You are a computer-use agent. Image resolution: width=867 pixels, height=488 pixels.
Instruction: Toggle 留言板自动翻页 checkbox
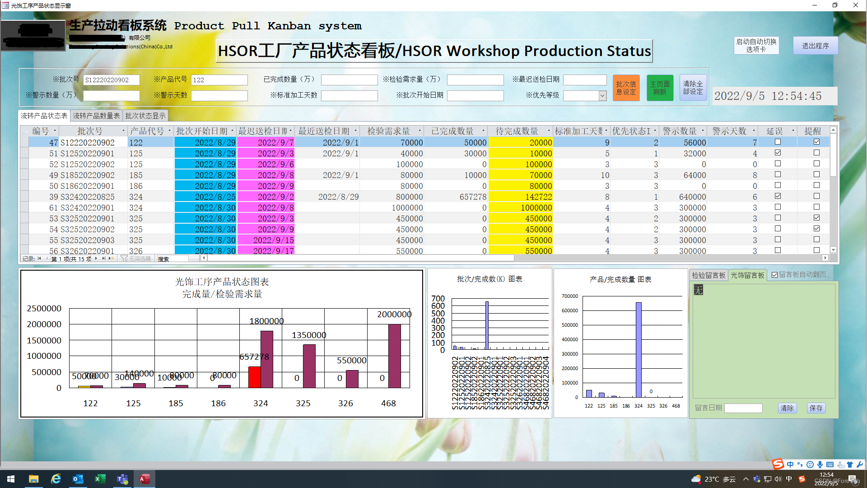pyautogui.click(x=775, y=275)
